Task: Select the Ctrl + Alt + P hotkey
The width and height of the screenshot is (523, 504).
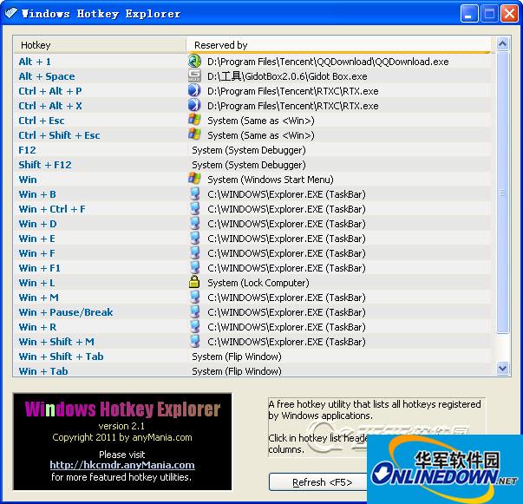Action: (x=50, y=91)
